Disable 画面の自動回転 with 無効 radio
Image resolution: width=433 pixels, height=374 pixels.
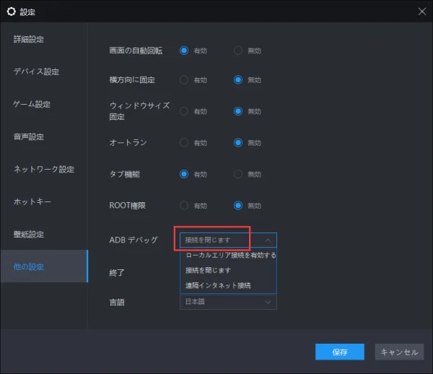238,51
